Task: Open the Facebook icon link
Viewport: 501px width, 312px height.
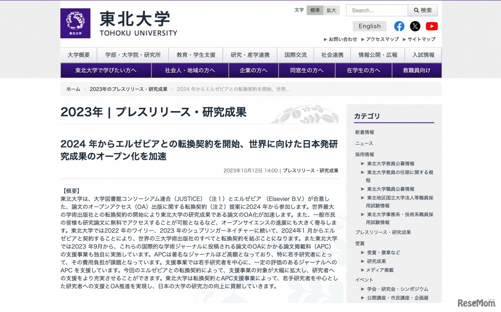Action: tap(399, 26)
